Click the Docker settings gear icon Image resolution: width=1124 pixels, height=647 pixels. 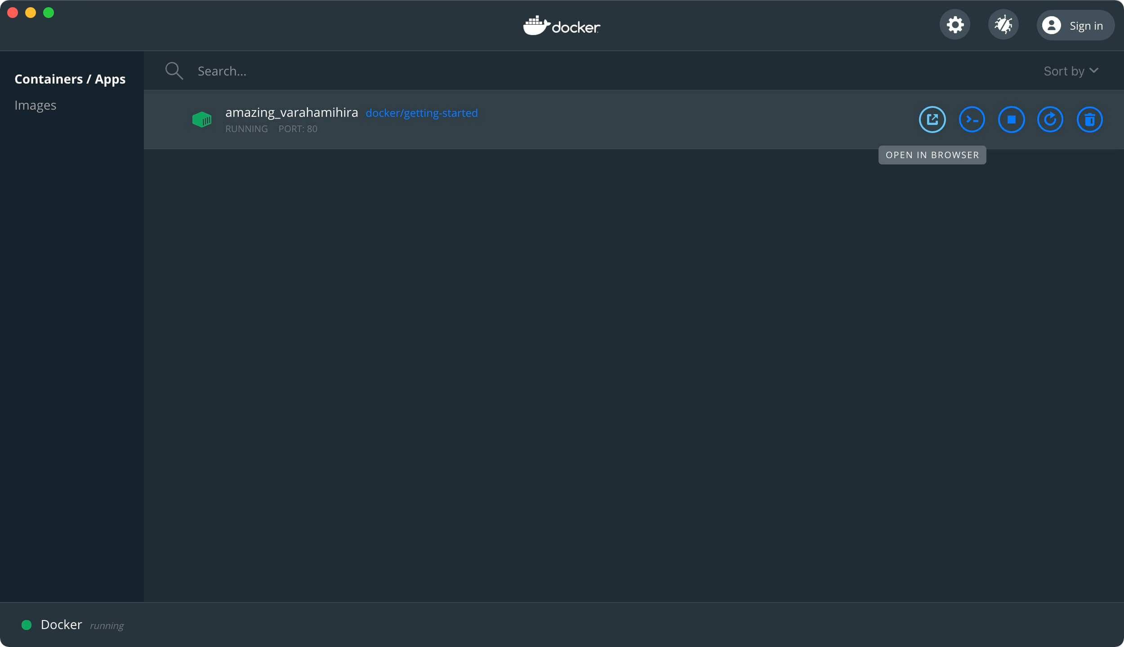click(x=955, y=25)
